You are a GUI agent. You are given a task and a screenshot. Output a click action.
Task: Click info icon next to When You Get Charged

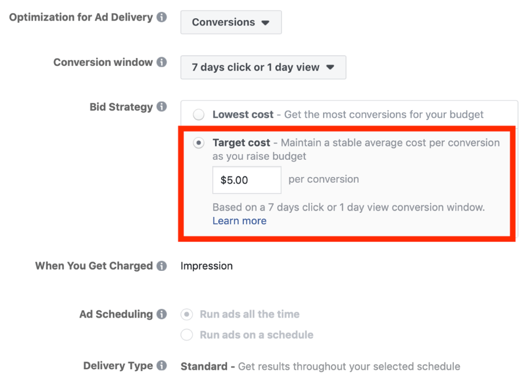tap(162, 266)
